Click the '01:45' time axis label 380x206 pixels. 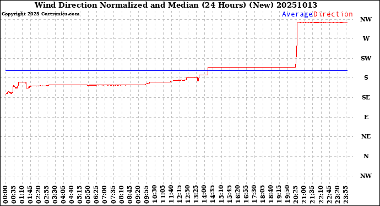[x=30, y=194]
